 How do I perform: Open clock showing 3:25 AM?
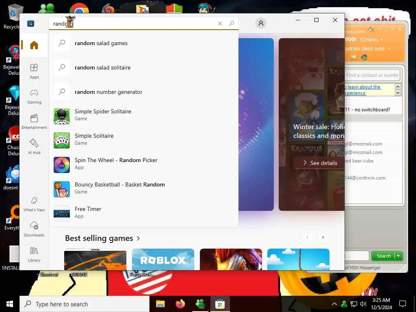coord(381,304)
